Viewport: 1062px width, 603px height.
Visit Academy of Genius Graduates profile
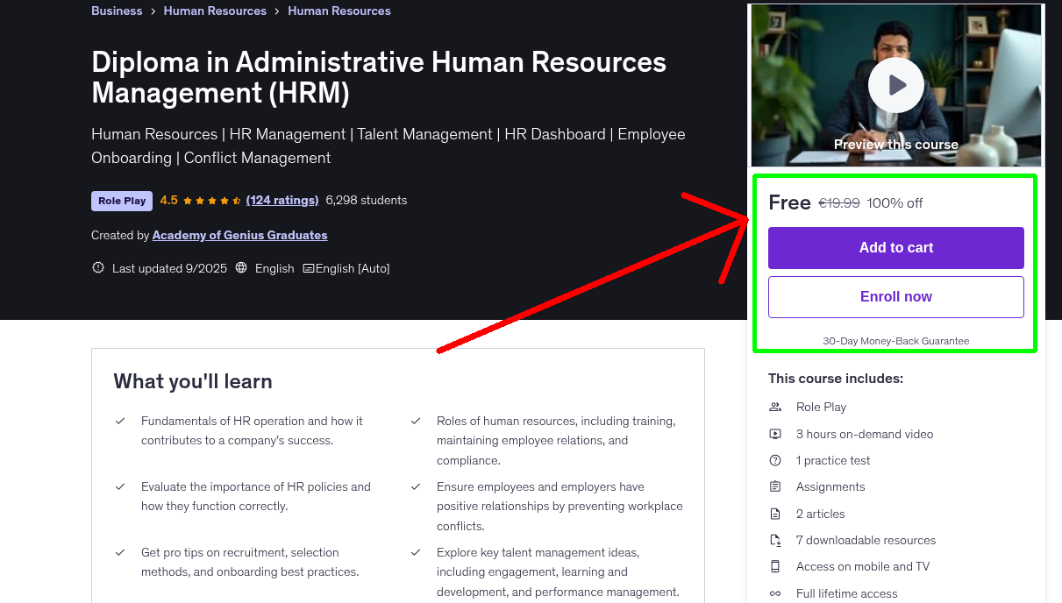[239, 235]
